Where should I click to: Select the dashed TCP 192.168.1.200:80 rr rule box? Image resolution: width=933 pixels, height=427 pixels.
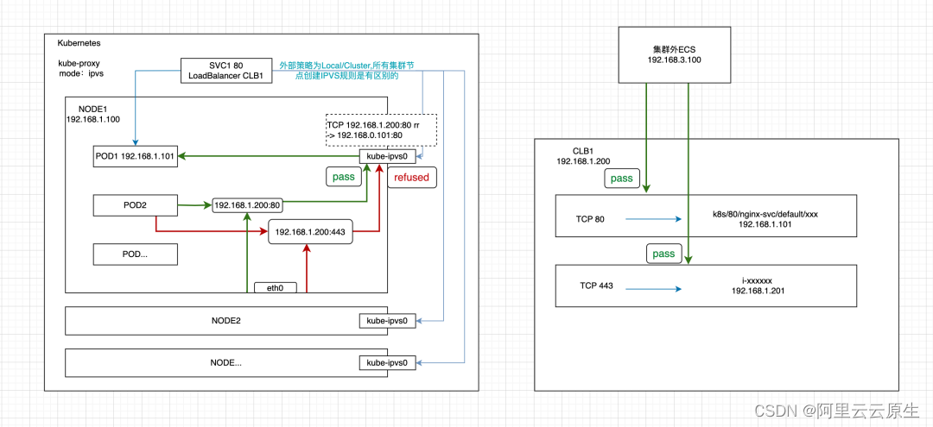(x=382, y=130)
